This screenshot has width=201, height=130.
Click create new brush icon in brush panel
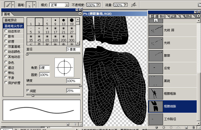tap(68, 124)
